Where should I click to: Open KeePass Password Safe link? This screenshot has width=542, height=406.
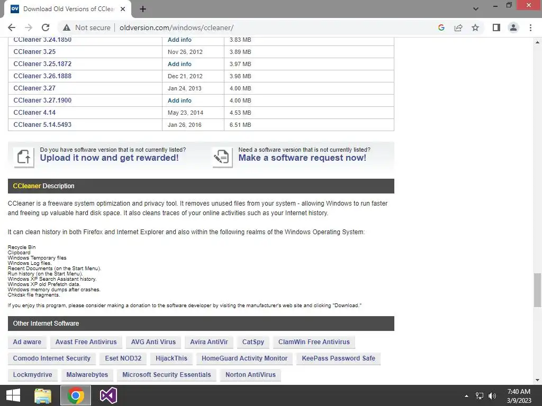tap(338, 358)
